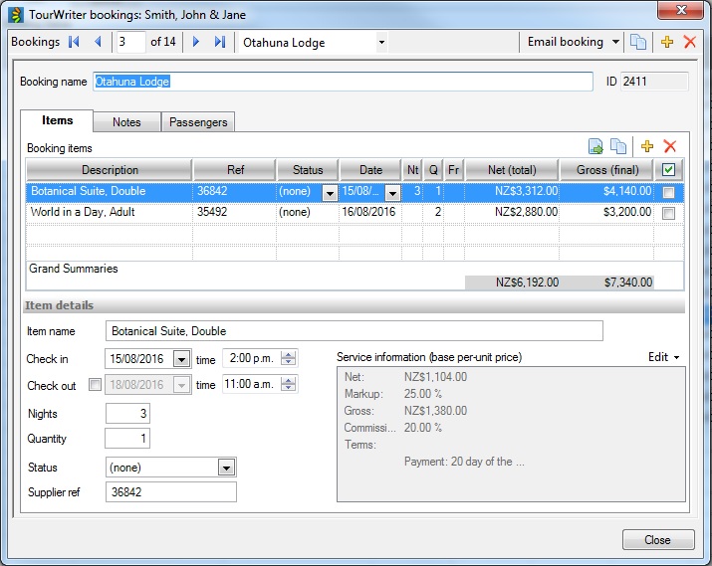Delete the selected booking item with red X

(670, 146)
